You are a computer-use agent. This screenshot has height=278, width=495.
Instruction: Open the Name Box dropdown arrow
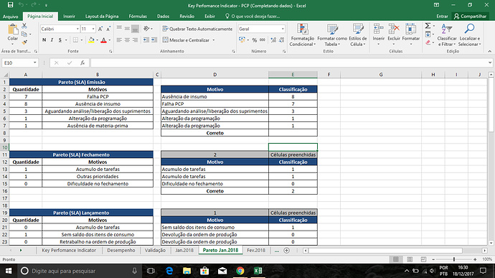click(34, 62)
